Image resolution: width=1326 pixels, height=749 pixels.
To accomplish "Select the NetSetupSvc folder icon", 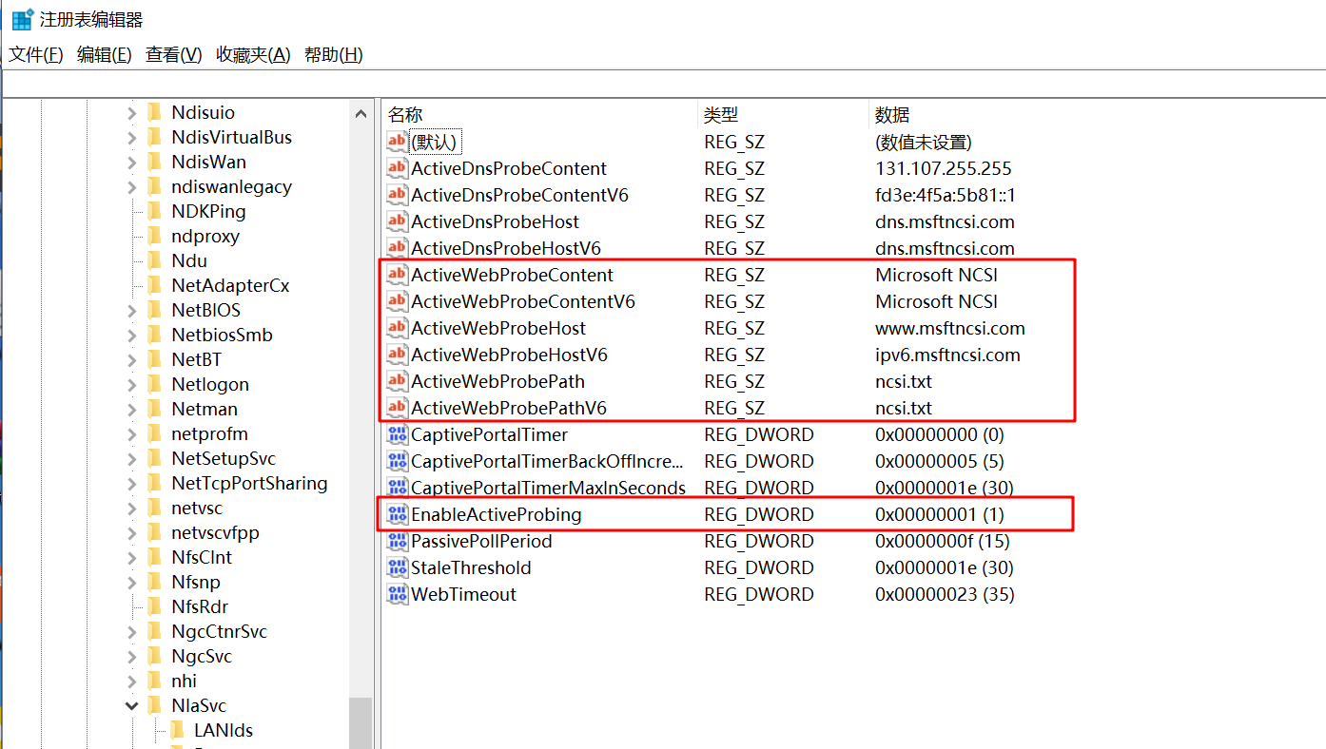I will [x=155, y=459].
